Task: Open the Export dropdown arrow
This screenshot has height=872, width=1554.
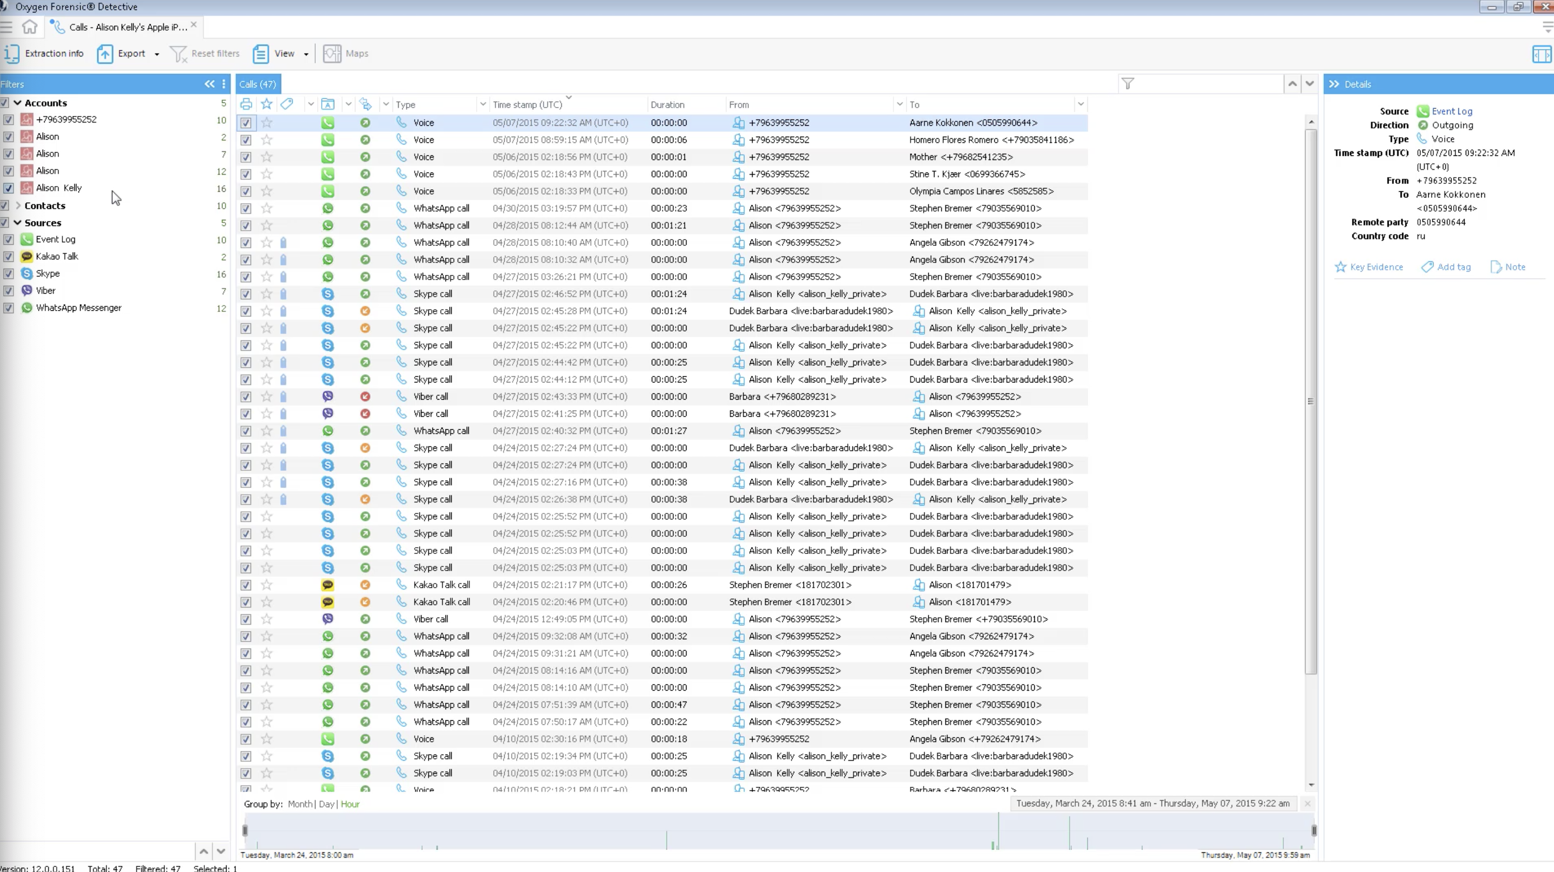Action: (157, 54)
